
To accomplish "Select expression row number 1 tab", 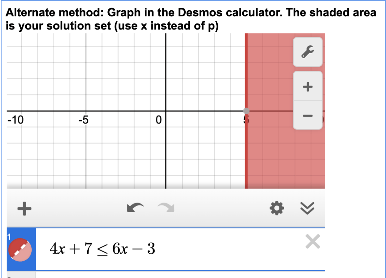I will pyautogui.click(x=21, y=249).
